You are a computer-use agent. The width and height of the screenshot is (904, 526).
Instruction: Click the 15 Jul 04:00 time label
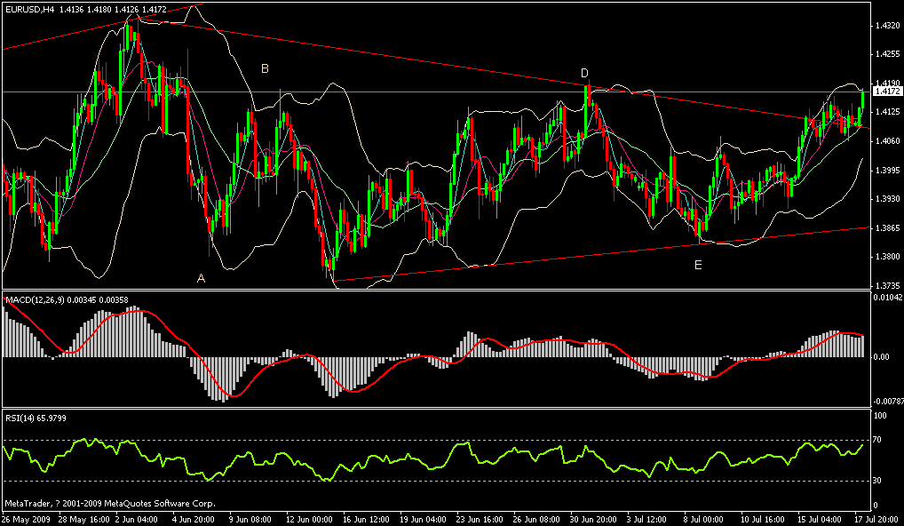(x=821, y=520)
